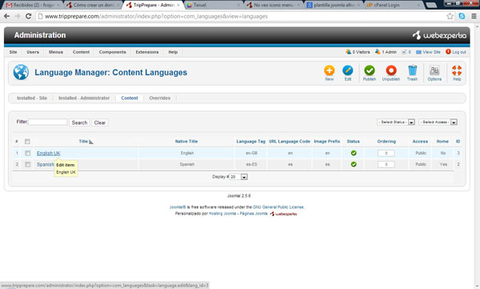Sort by Access column header
The height and width of the screenshot is (289, 480).
tap(420, 142)
